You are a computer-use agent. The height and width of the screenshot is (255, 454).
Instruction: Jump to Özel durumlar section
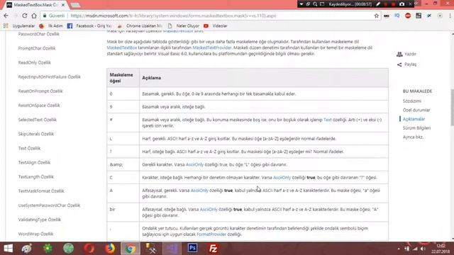[x=416, y=110]
